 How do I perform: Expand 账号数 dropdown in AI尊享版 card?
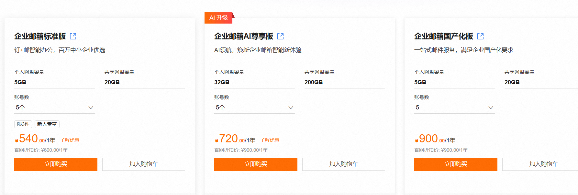254,108
